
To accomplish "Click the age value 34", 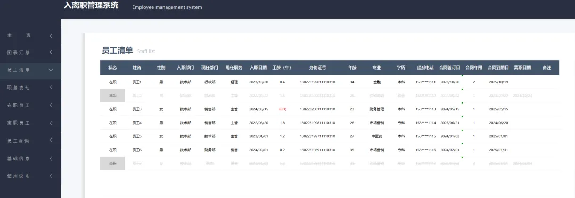I will click(352, 82).
